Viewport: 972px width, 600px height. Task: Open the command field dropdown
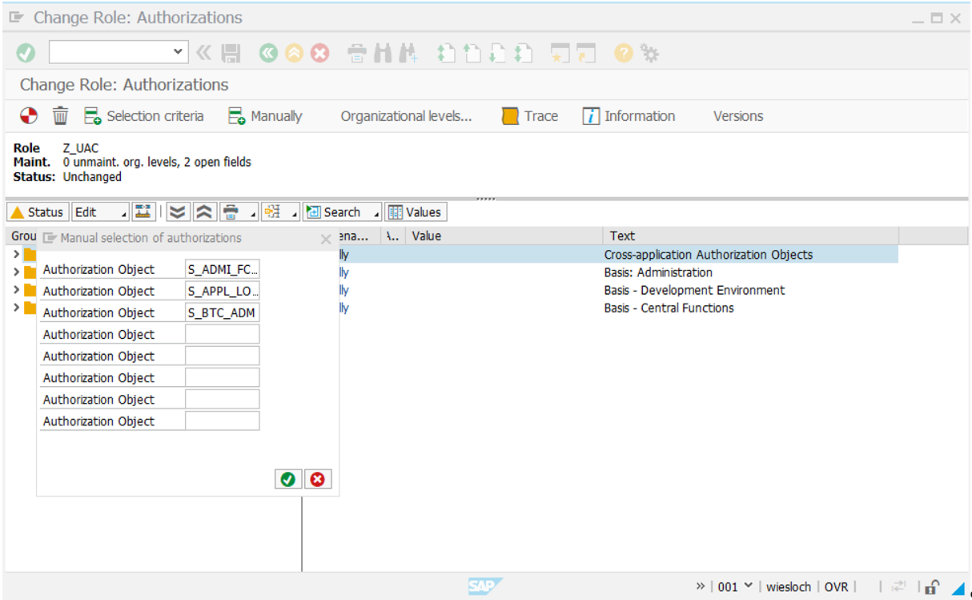[x=178, y=52]
